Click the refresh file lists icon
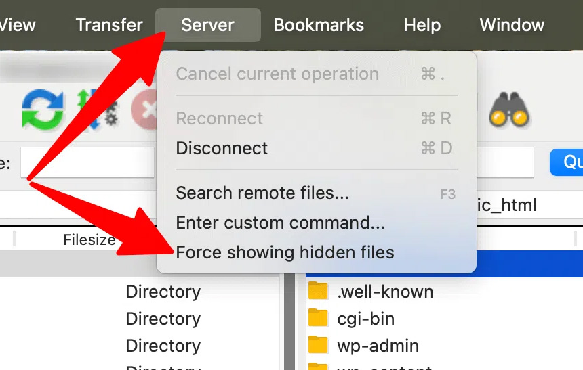 click(42, 110)
